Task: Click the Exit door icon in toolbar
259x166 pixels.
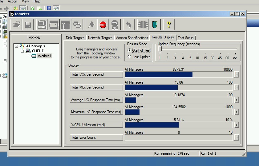Action: click(154, 24)
